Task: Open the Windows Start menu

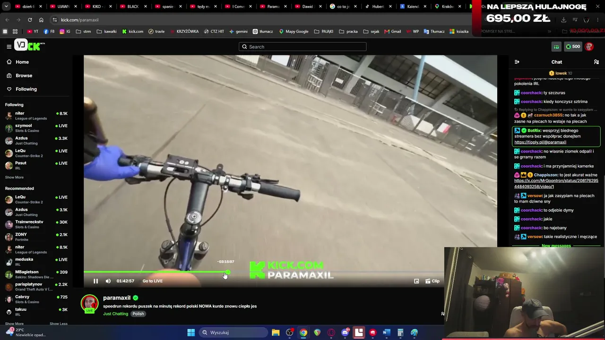Action: tap(191, 332)
